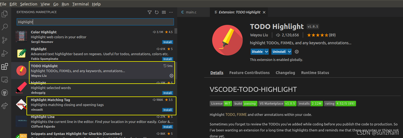
Task: Select TODO Highlight in the extension list
Action: pyautogui.click(x=94, y=71)
